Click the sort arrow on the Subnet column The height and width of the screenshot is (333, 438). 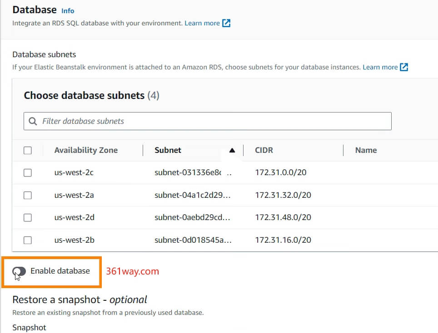pyautogui.click(x=232, y=150)
